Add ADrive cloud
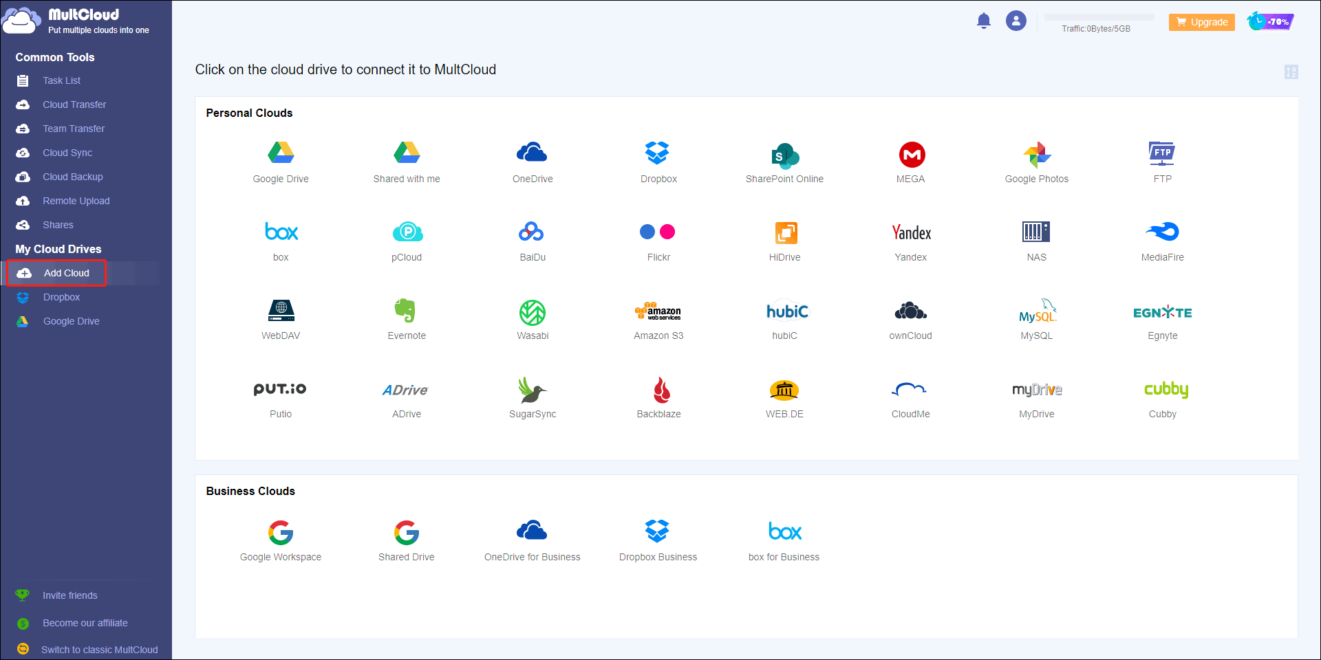This screenshot has width=1321, height=660. point(405,390)
